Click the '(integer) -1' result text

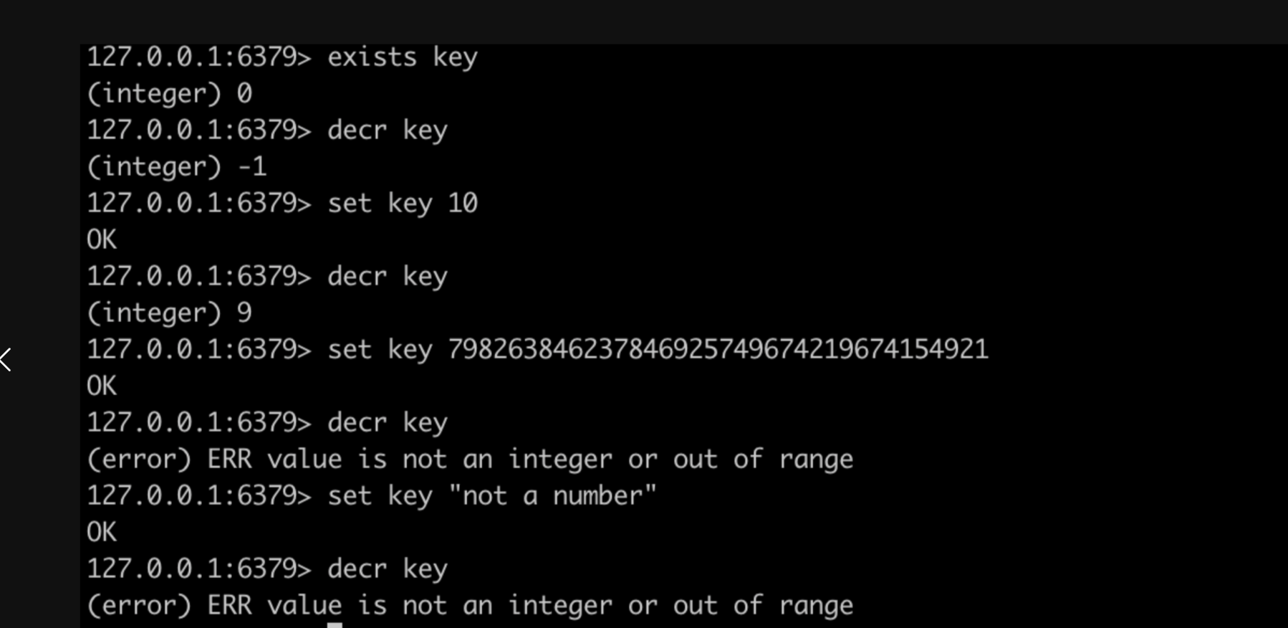click(x=177, y=167)
